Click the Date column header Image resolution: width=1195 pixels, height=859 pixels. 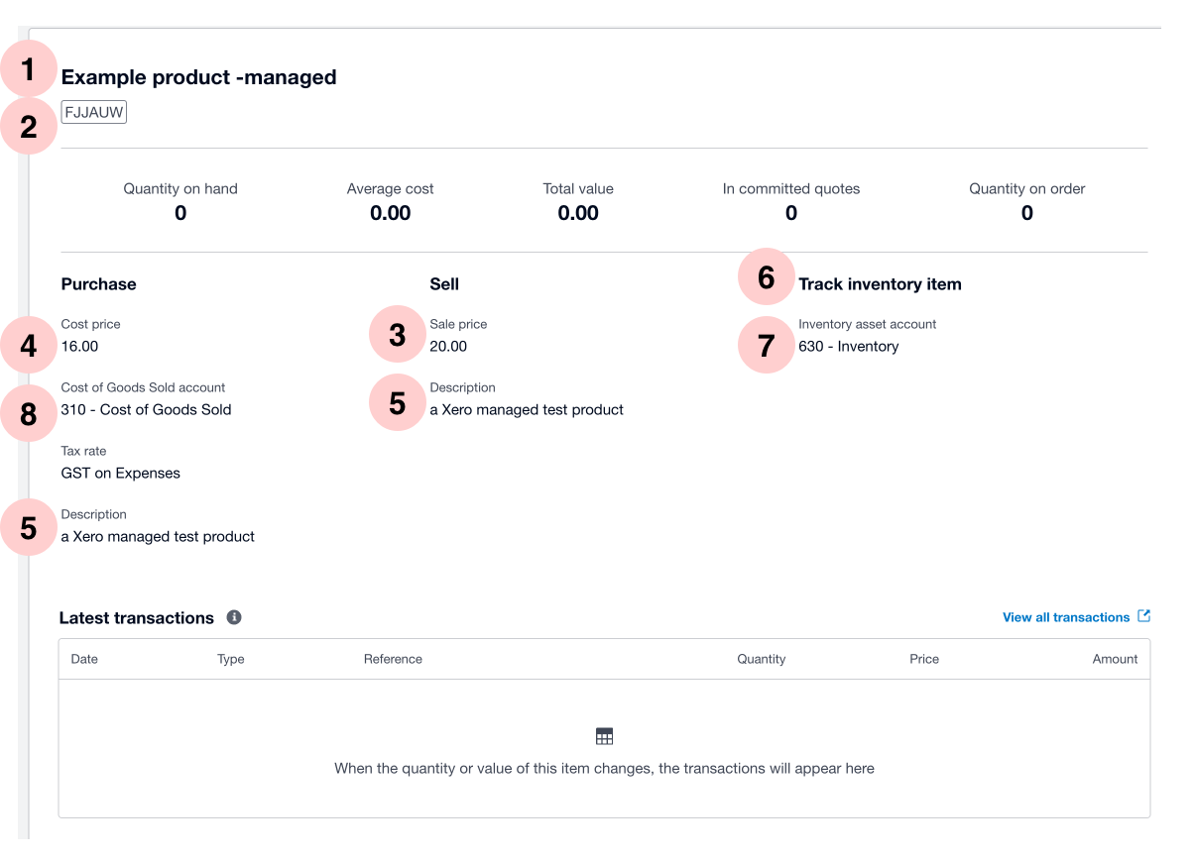[84, 659]
